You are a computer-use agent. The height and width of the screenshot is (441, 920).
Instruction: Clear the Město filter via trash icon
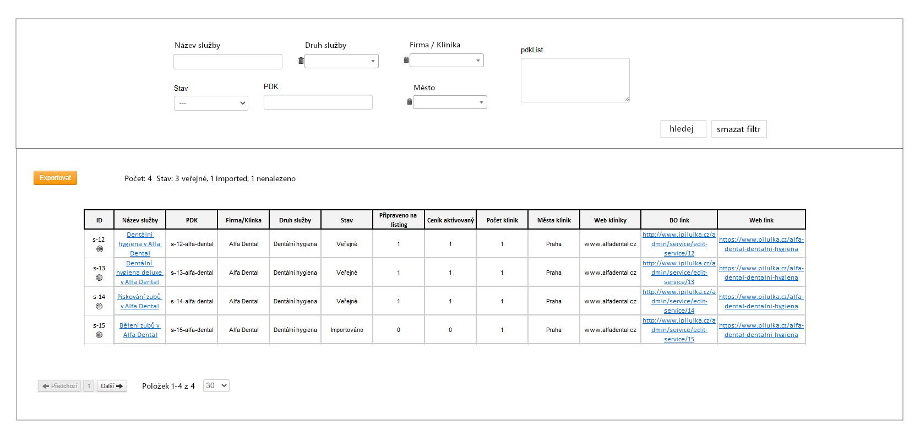coord(410,101)
